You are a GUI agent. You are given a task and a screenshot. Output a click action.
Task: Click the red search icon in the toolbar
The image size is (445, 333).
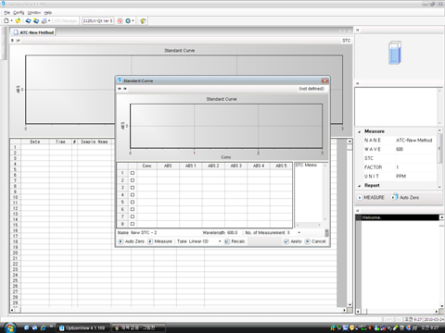point(120,20)
